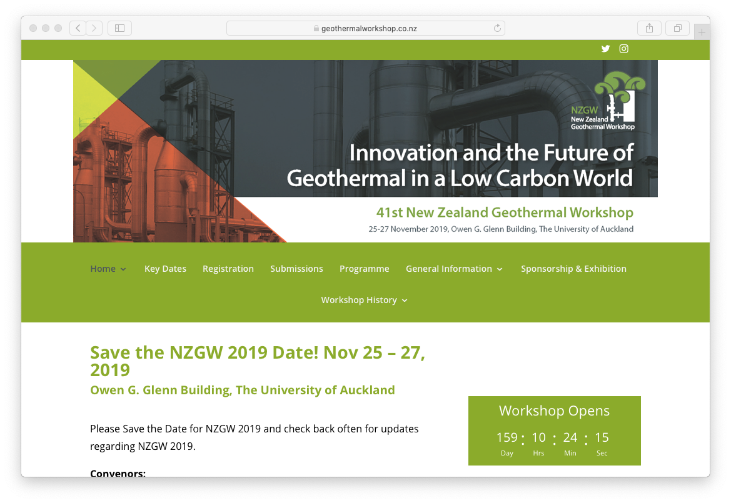Viewport: 731px width, 503px height.
Task: Open the Submissions menu item
Action: pos(296,269)
